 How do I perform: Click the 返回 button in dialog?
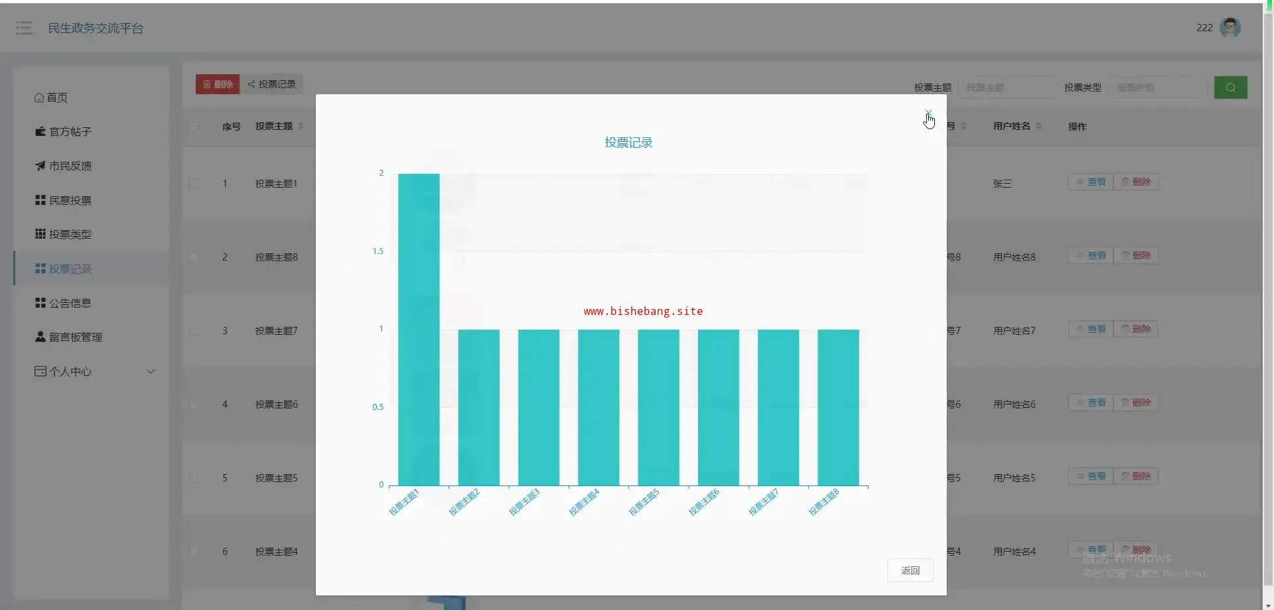pyautogui.click(x=910, y=570)
